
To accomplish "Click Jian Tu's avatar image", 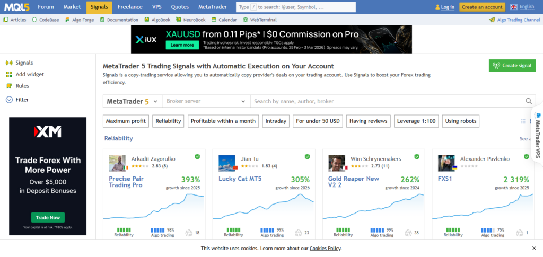I will [227, 163].
